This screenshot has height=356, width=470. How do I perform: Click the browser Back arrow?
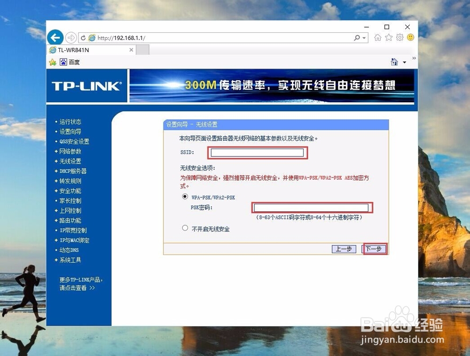pos(55,37)
